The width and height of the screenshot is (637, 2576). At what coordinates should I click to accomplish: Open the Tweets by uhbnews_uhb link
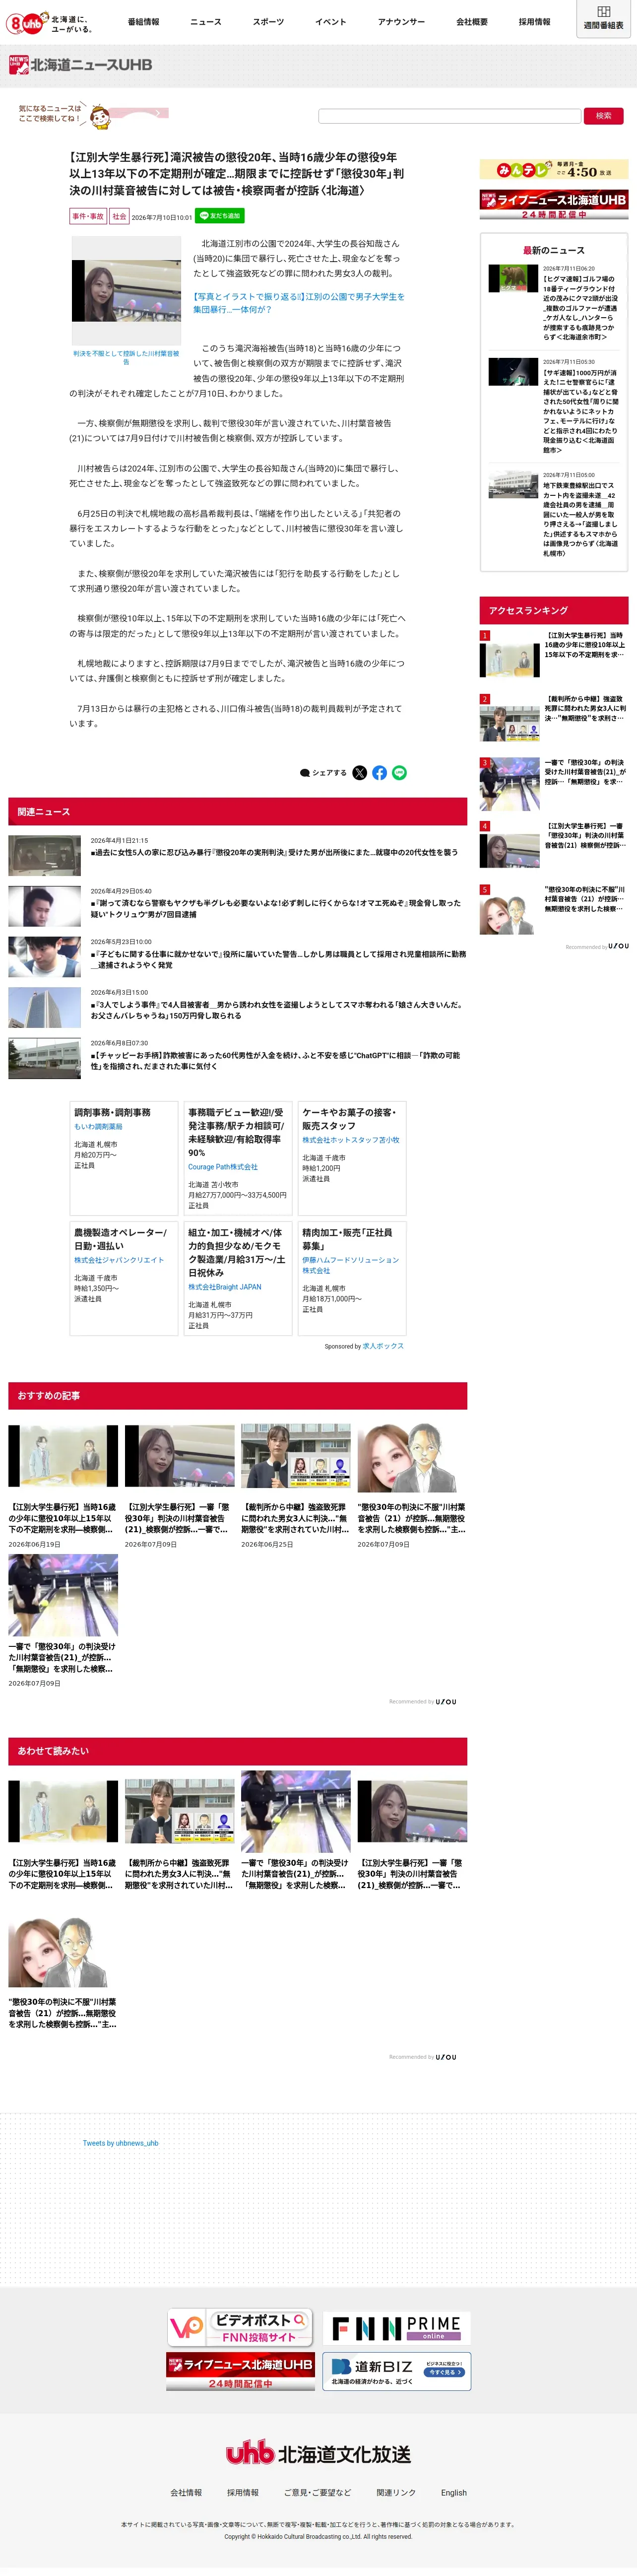tap(120, 2143)
